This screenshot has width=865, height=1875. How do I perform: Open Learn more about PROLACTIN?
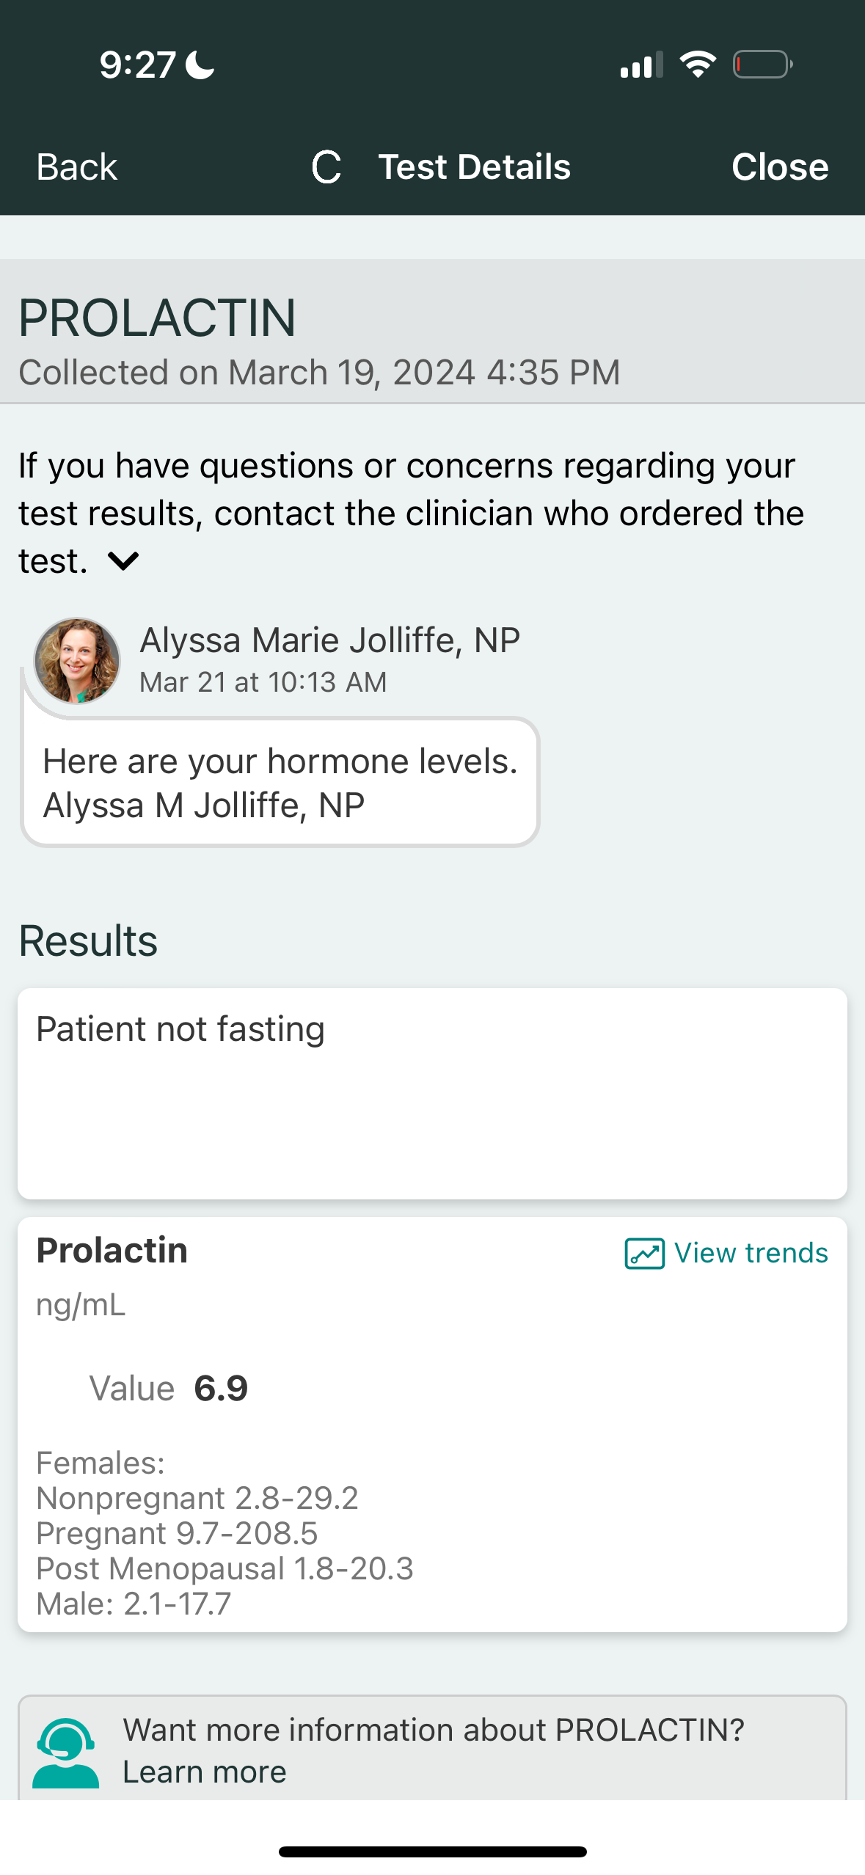[204, 1772]
